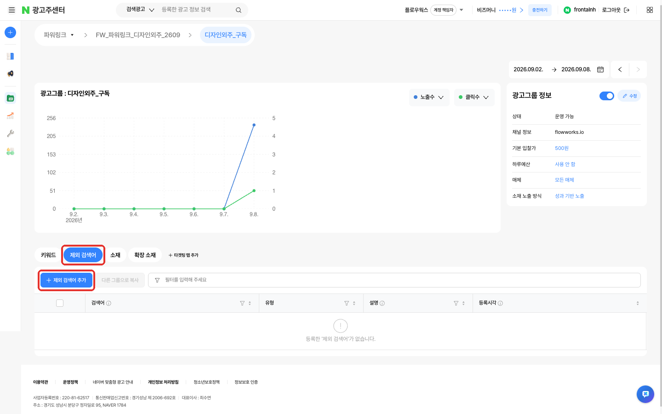Open the wrench tools icon in sidebar
The image size is (662, 414).
pos(10,133)
